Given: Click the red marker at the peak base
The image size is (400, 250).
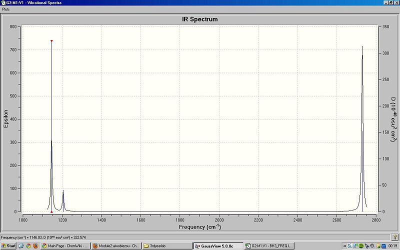Looking at the screenshot, I should pyautogui.click(x=51, y=211).
